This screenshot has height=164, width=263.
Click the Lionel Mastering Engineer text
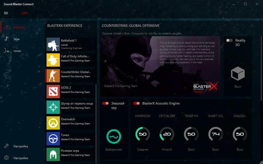click(x=72, y=47)
